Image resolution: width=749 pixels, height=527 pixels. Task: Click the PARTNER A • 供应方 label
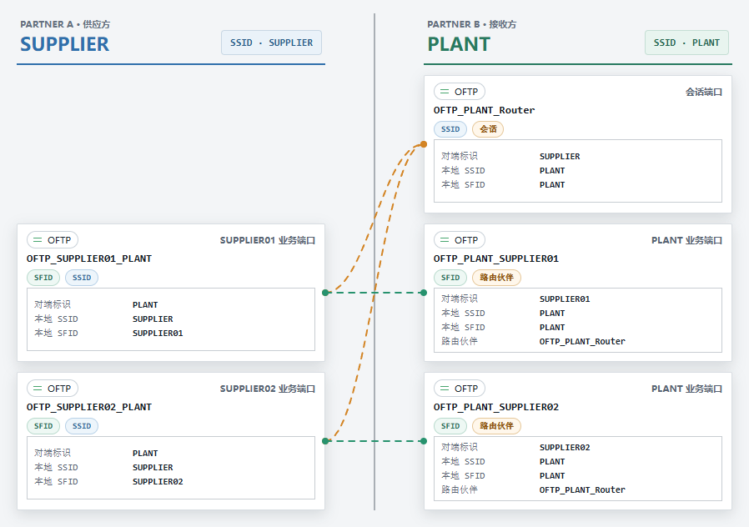(x=65, y=24)
